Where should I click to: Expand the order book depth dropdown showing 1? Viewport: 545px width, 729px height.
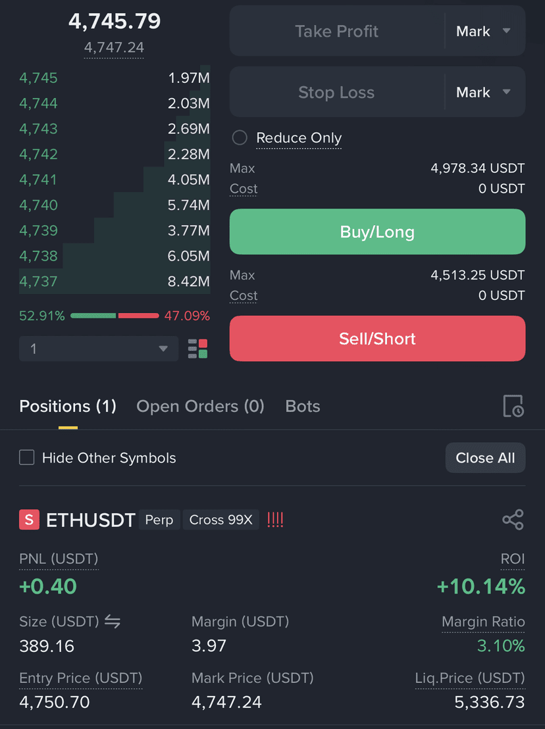pyautogui.click(x=99, y=349)
